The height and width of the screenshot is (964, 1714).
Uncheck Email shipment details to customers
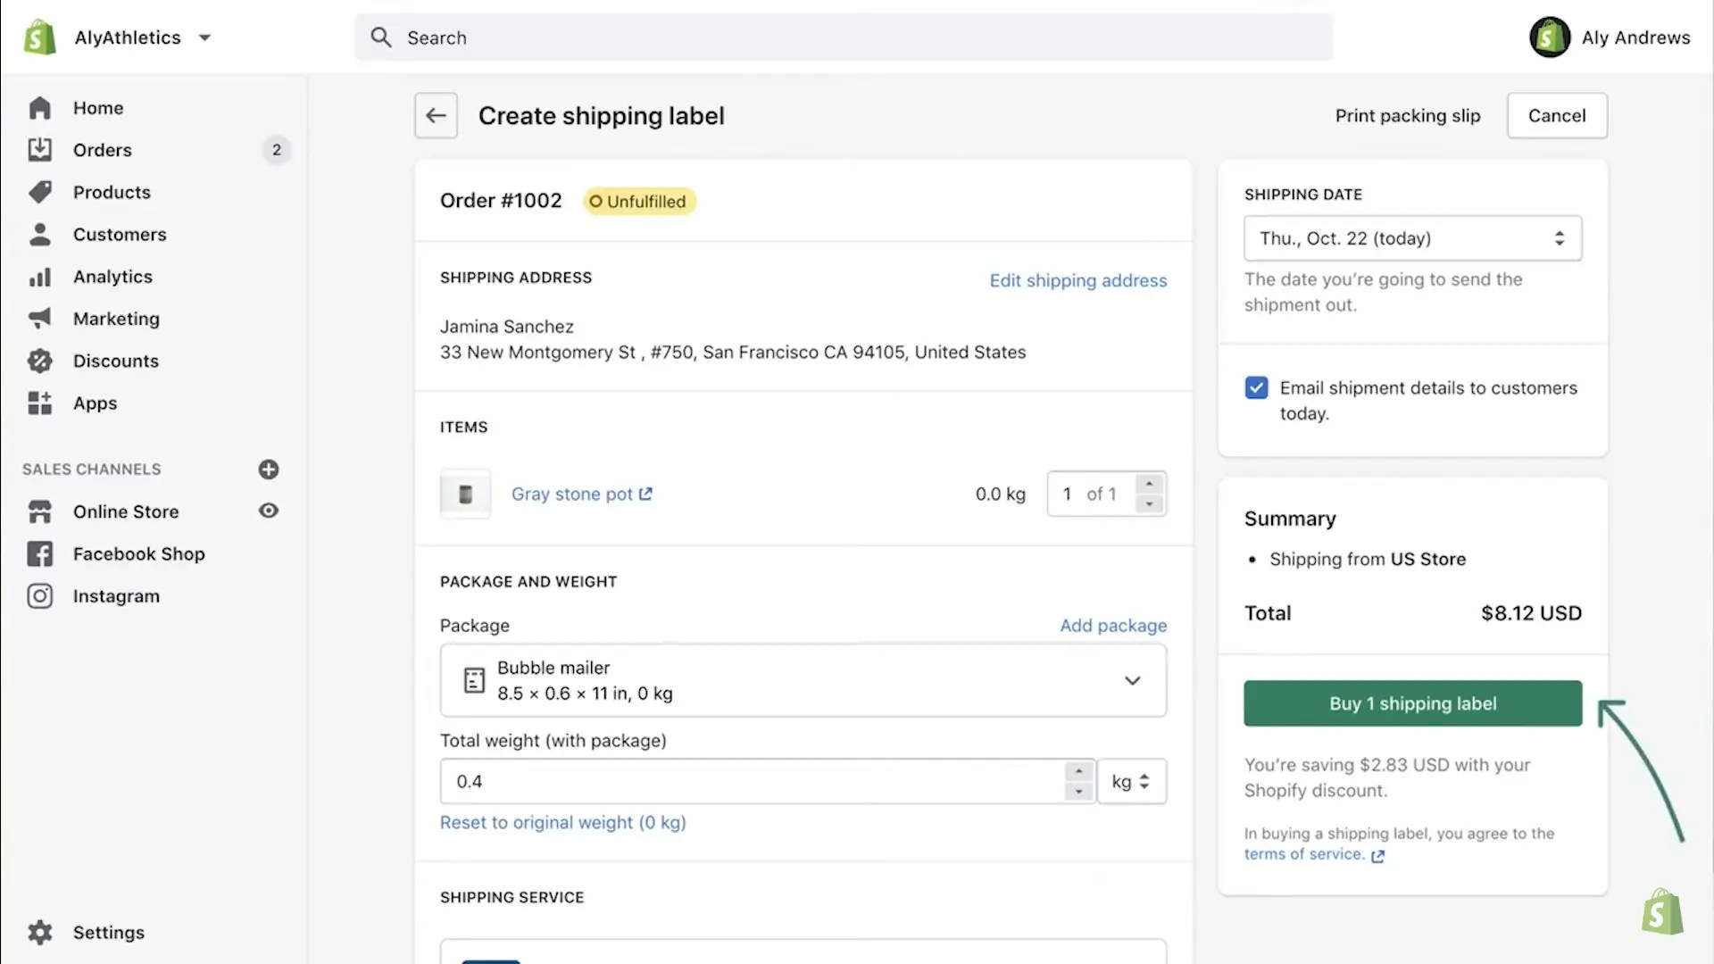click(1256, 387)
